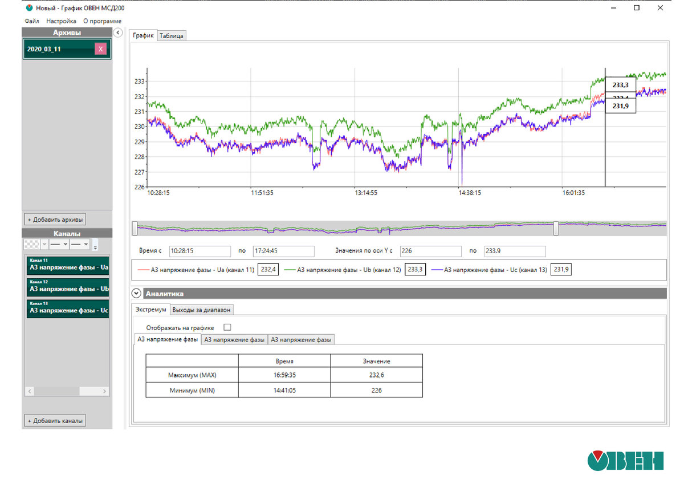Open the first line style dropdown in Каналы
Image resolution: width=684 pixels, height=479 pixels.
pos(59,244)
